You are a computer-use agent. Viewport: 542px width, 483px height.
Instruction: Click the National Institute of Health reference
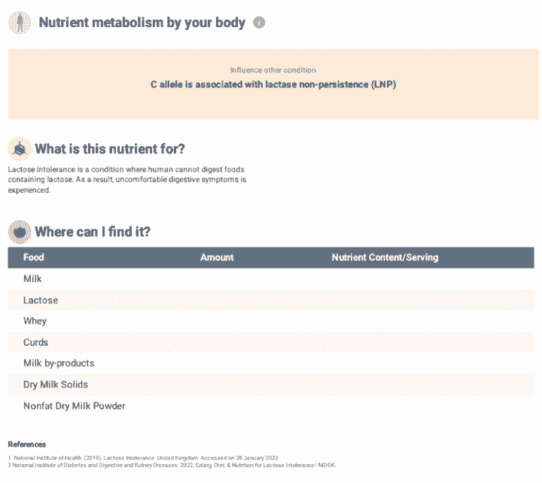pyautogui.click(x=143, y=458)
